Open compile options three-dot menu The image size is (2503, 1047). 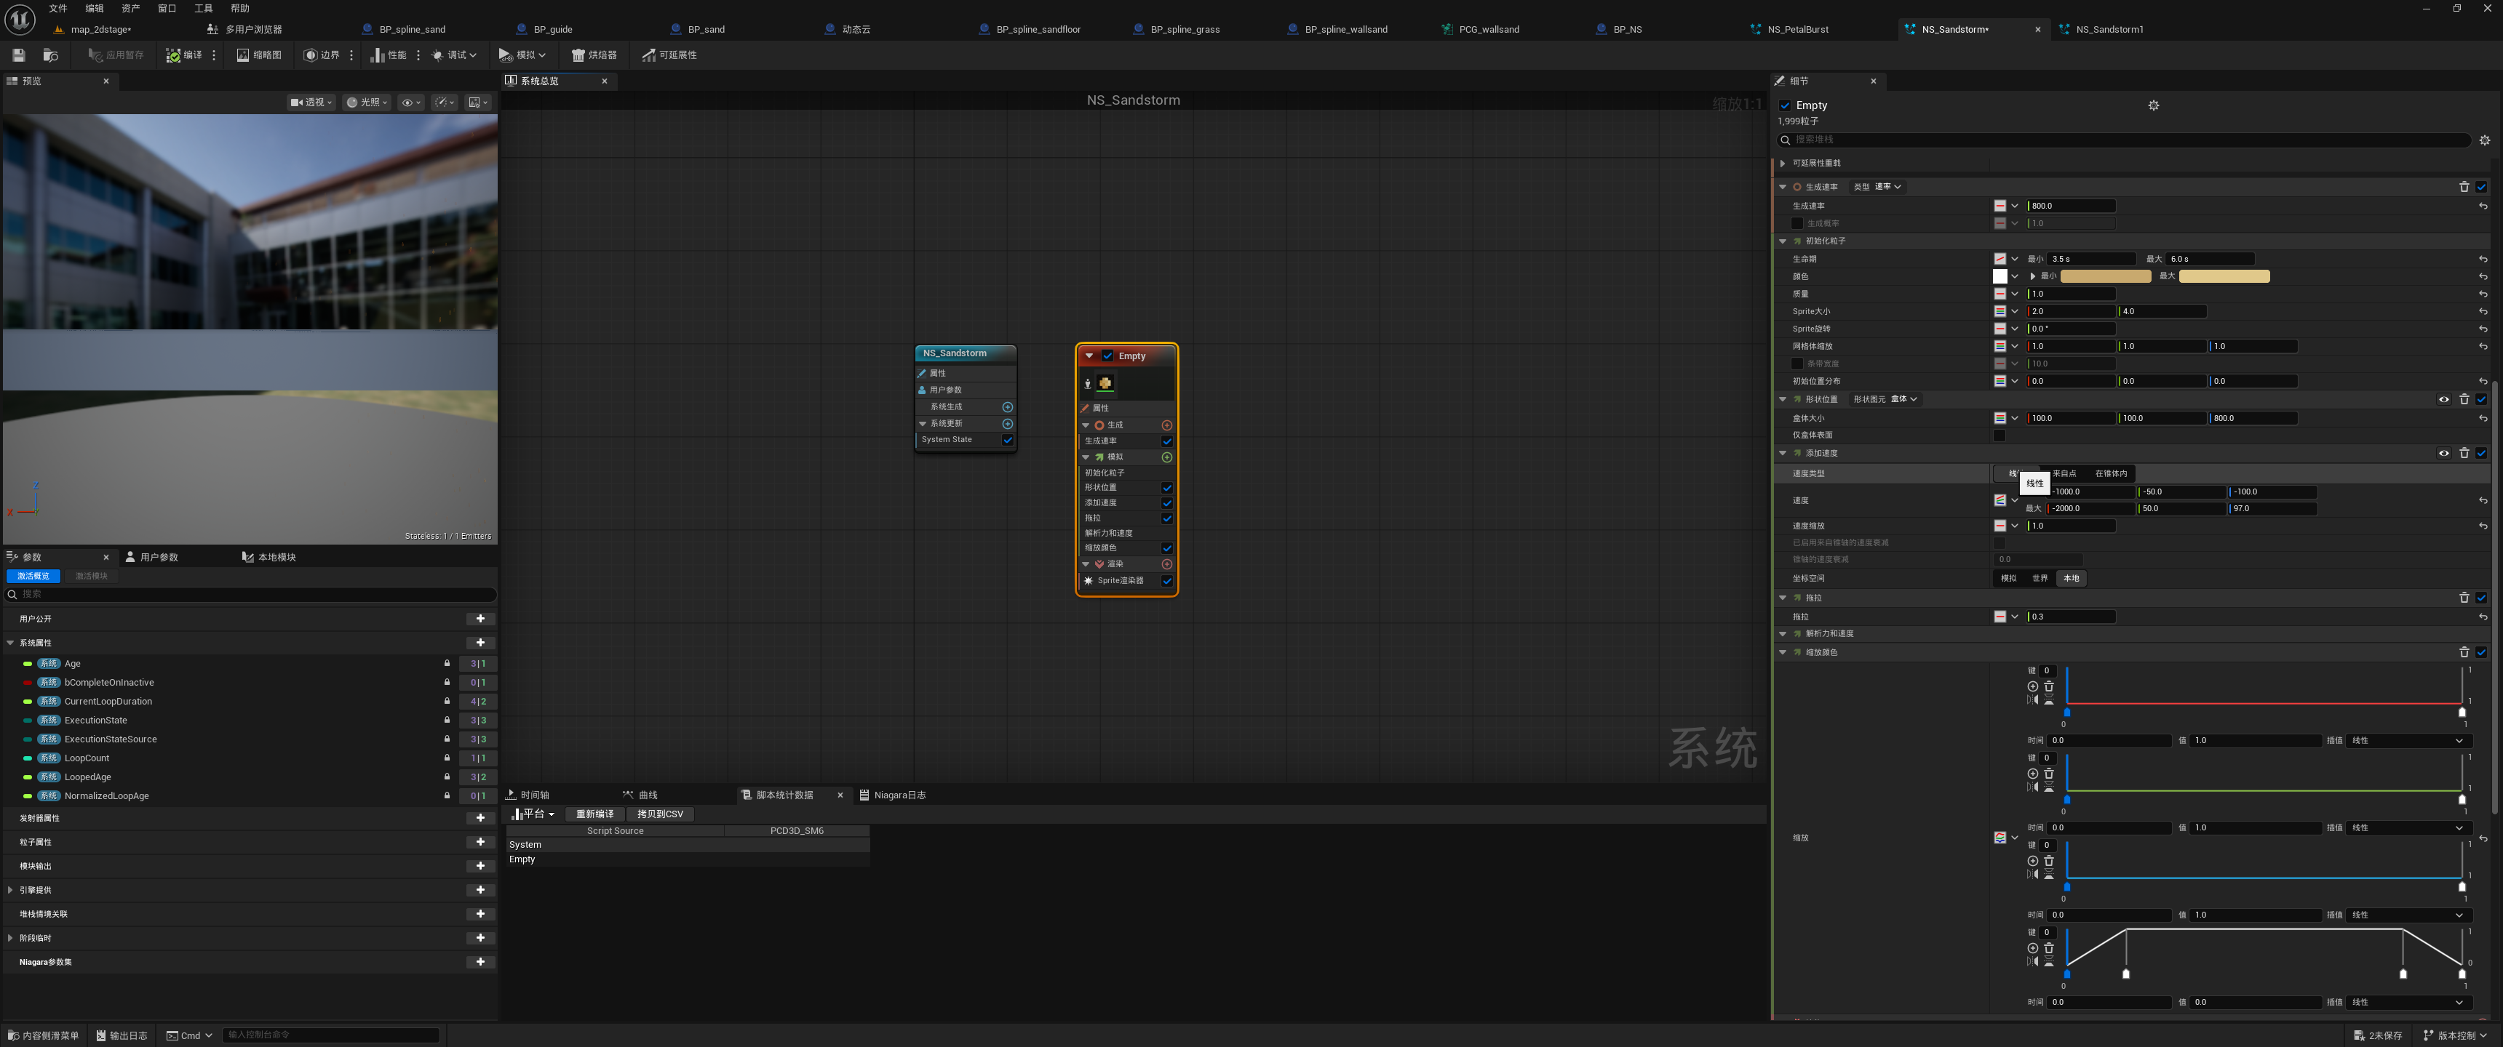[214, 55]
